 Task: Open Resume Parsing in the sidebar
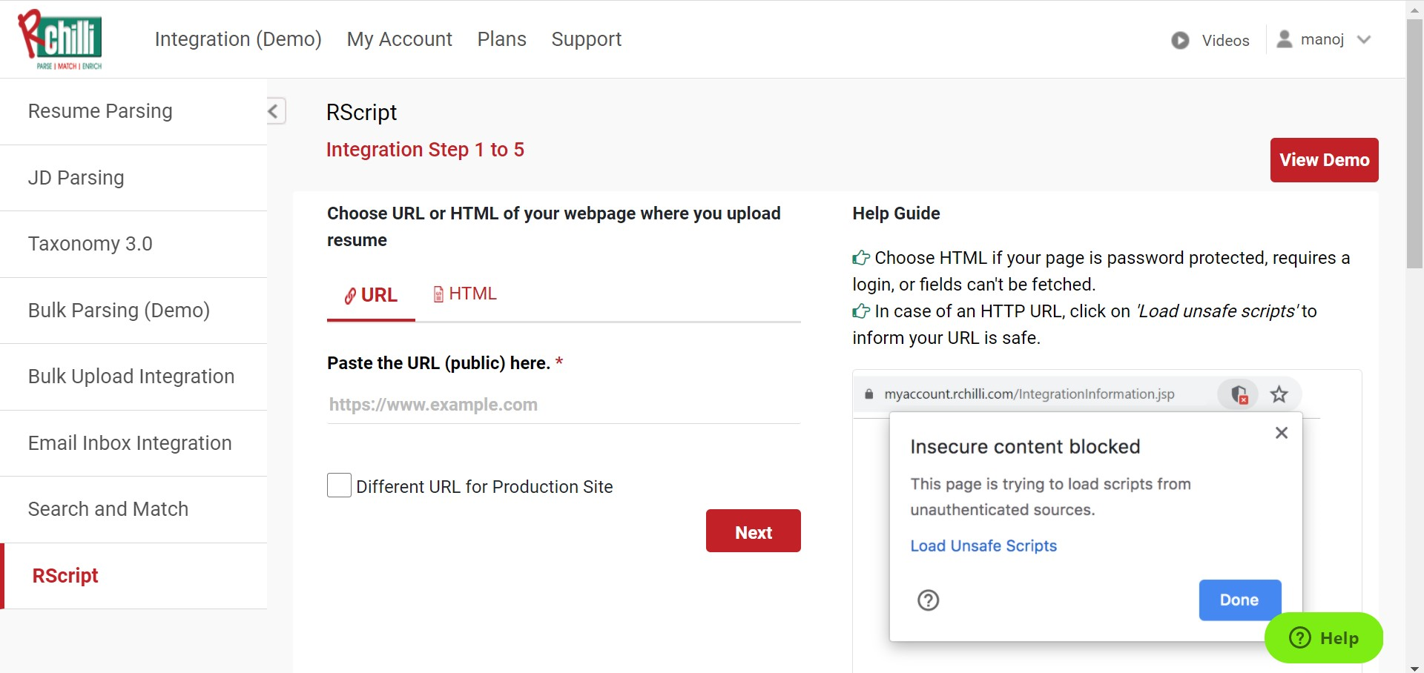coord(133,112)
